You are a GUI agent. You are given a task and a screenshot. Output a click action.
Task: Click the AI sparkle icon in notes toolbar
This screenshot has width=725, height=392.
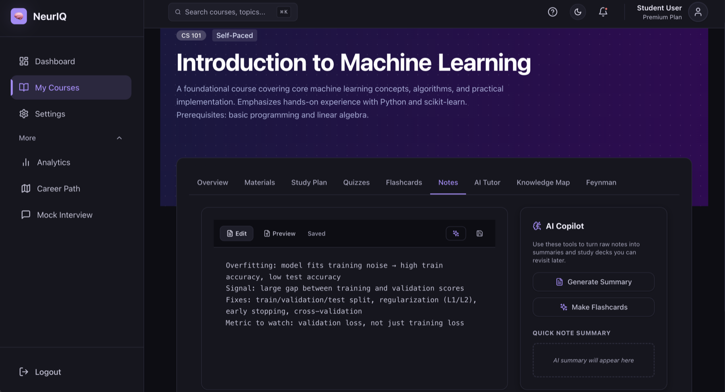(x=456, y=233)
